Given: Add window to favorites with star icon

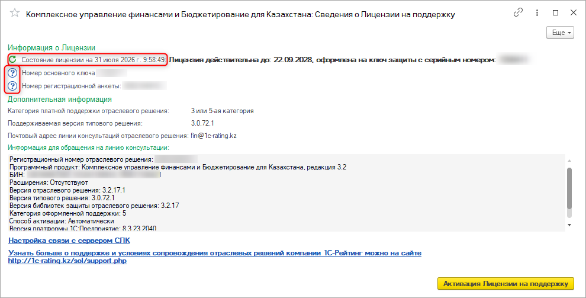Looking at the screenshot, I should click(x=15, y=13).
